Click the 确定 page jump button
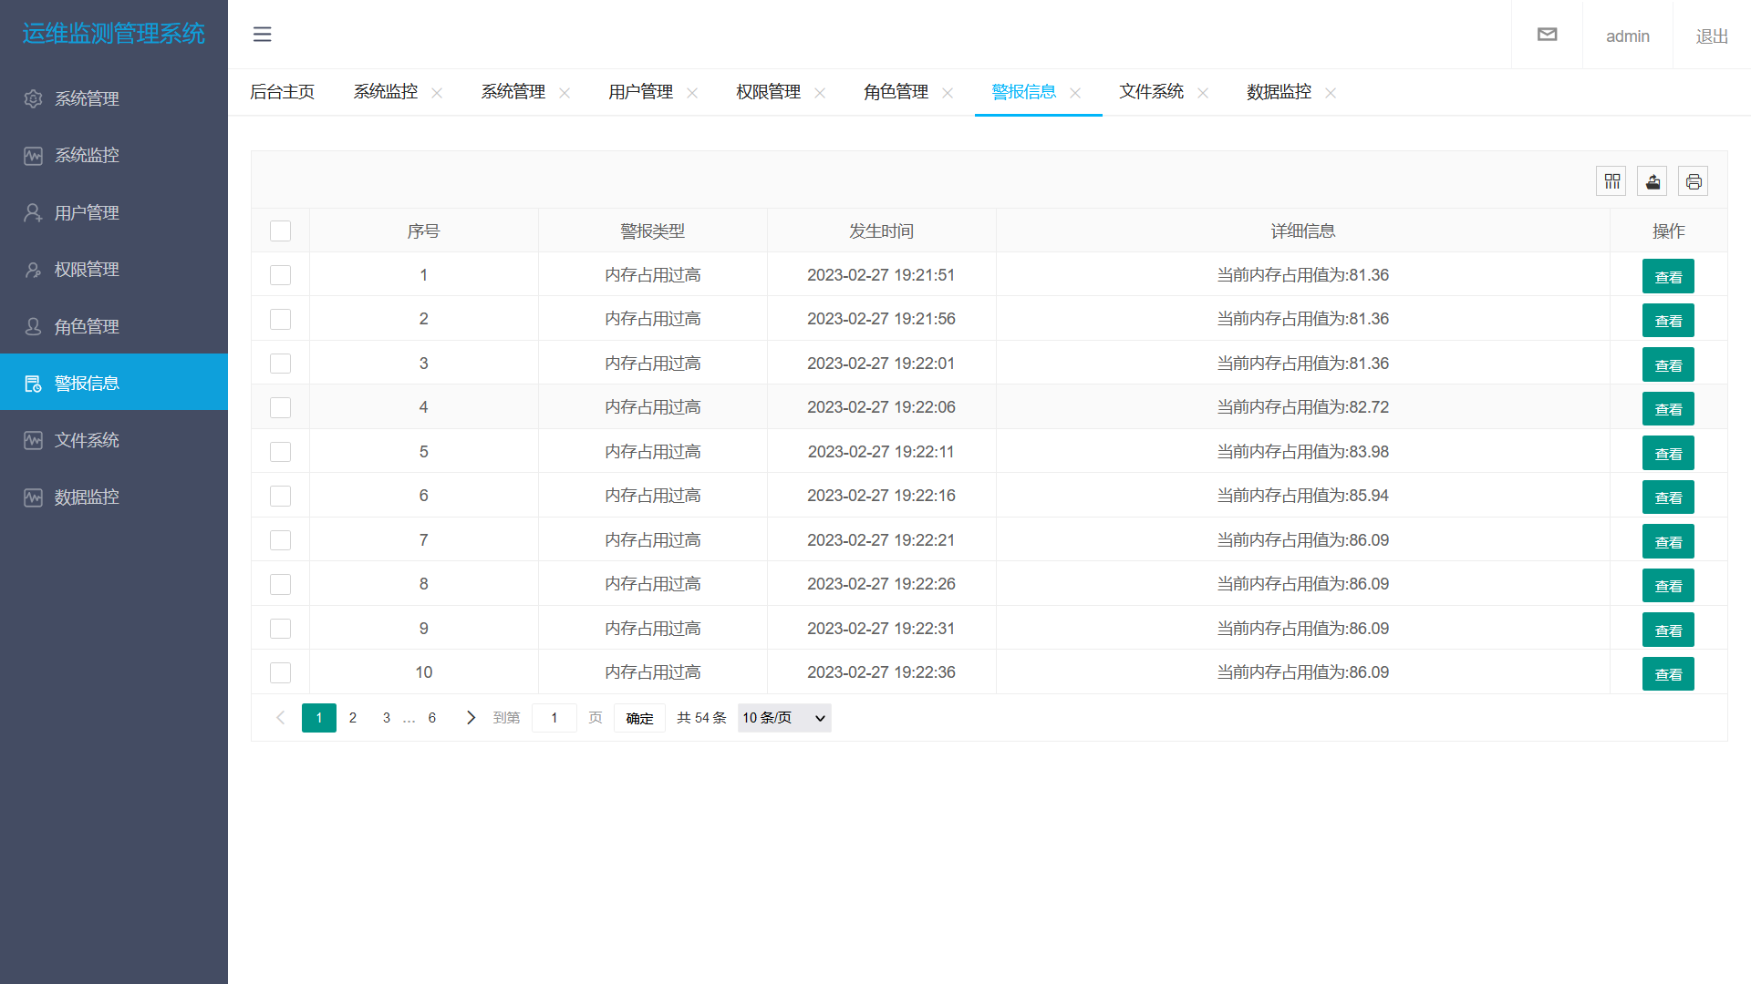Screen dimensions: 1751x984 click(639, 718)
